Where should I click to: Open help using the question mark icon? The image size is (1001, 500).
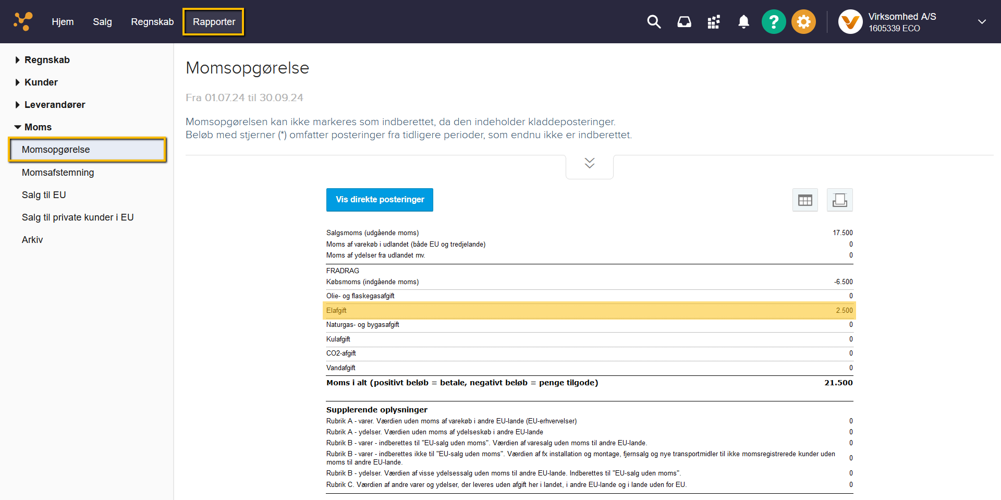coord(773,22)
